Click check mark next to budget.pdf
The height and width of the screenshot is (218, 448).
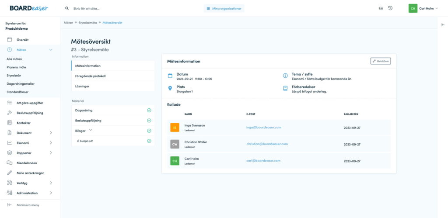(x=149, y=141)
